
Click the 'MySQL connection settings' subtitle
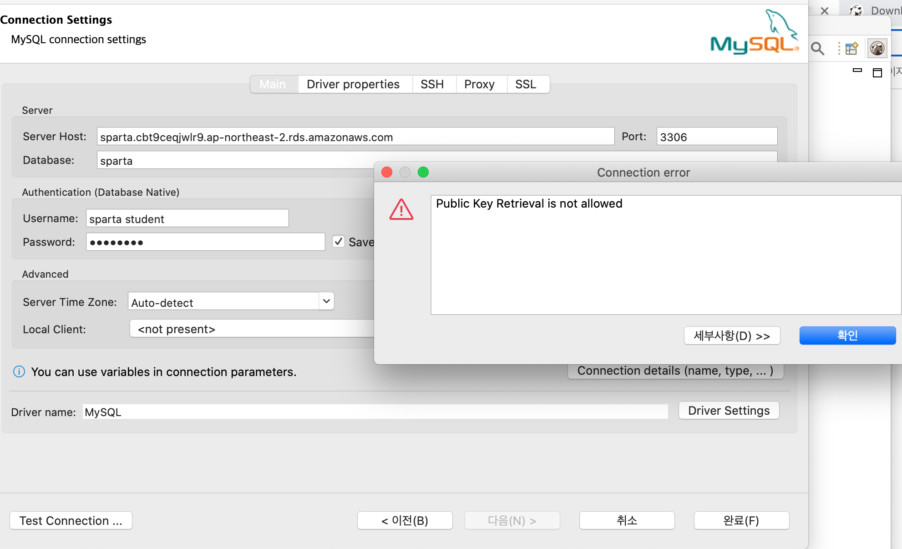point(79,40)
